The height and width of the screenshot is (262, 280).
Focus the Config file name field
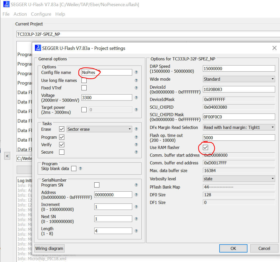(107, 72)
